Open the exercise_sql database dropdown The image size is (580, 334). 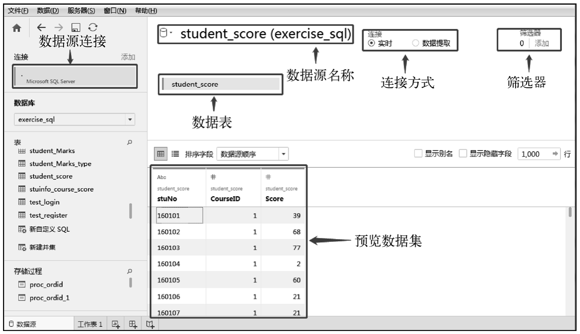(131, 119)
